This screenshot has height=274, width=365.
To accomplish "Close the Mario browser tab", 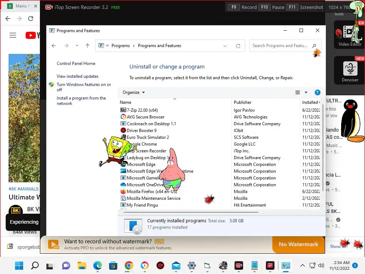I will pyautogui.click(x=36, y=6).
